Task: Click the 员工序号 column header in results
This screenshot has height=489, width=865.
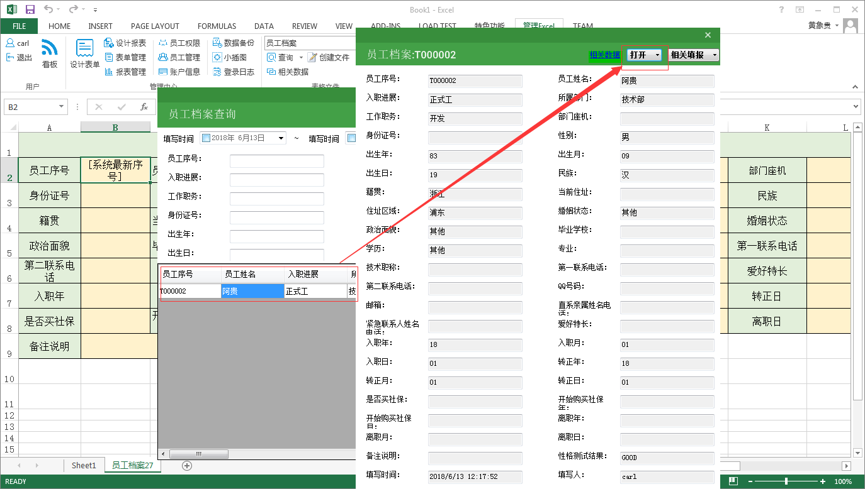Action: [191, 275]
